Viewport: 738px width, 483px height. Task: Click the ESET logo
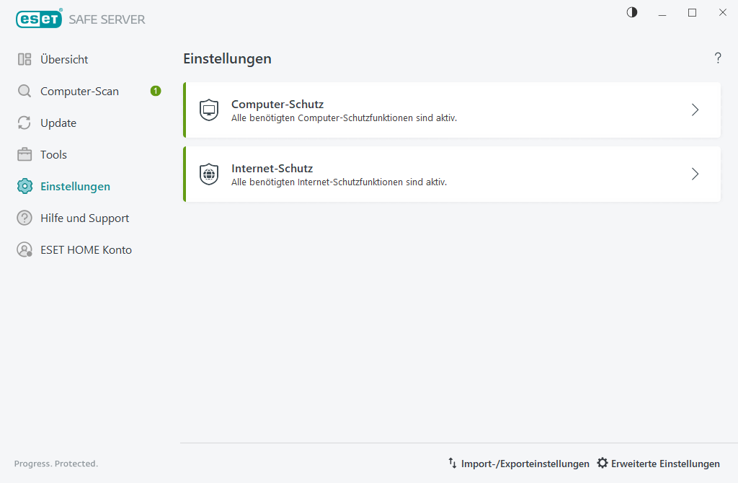[39, 19]
